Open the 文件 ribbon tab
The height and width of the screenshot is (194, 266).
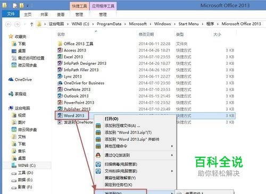click(x=11, y=14)
